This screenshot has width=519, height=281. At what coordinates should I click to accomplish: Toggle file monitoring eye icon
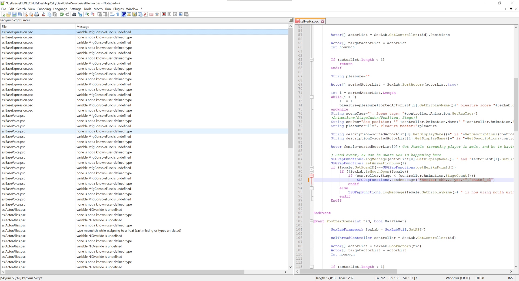coord(157,14)
